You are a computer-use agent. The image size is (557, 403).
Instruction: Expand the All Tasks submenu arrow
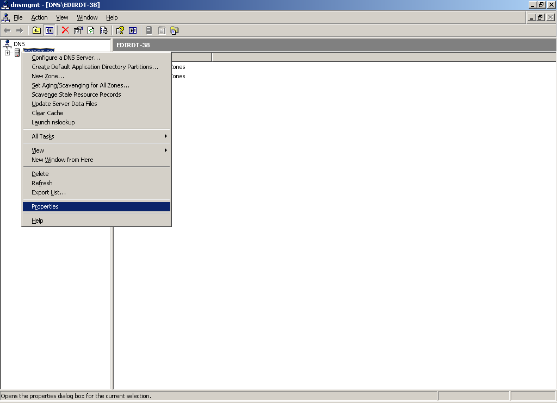165,136
